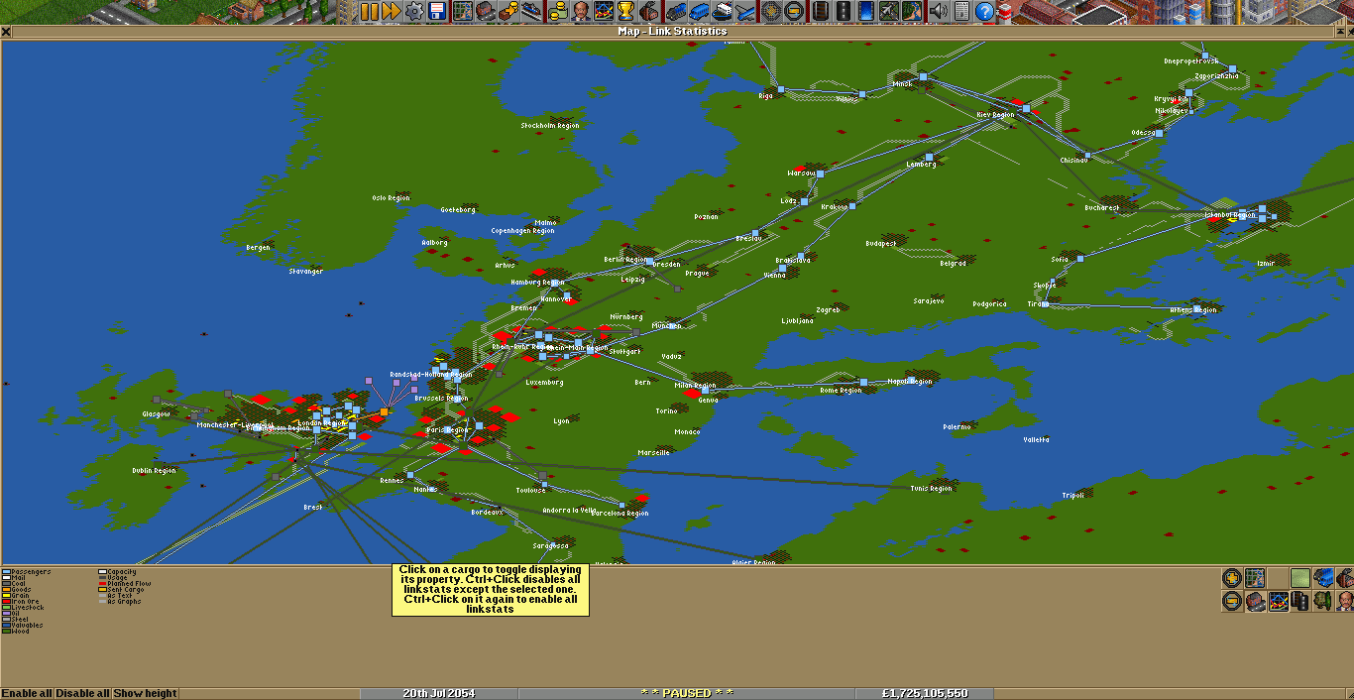Toggle Capacity link statistic display
Image resolution: width=1354 pixels, height=700 pixels.
(118, 572)
